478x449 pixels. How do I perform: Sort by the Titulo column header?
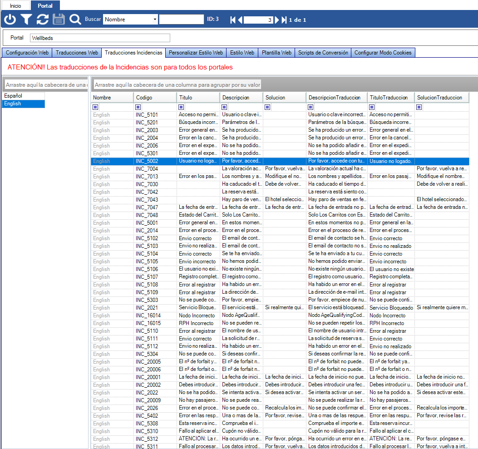pos(198,98)
